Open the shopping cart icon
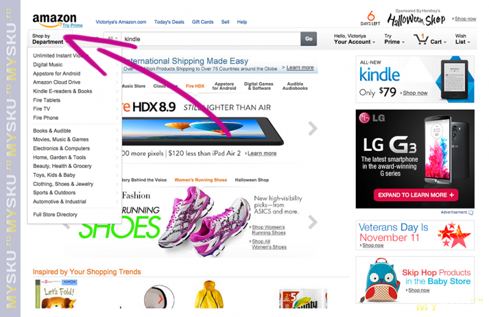The height and width of the screenshot is (317, 489). (421, 39)
